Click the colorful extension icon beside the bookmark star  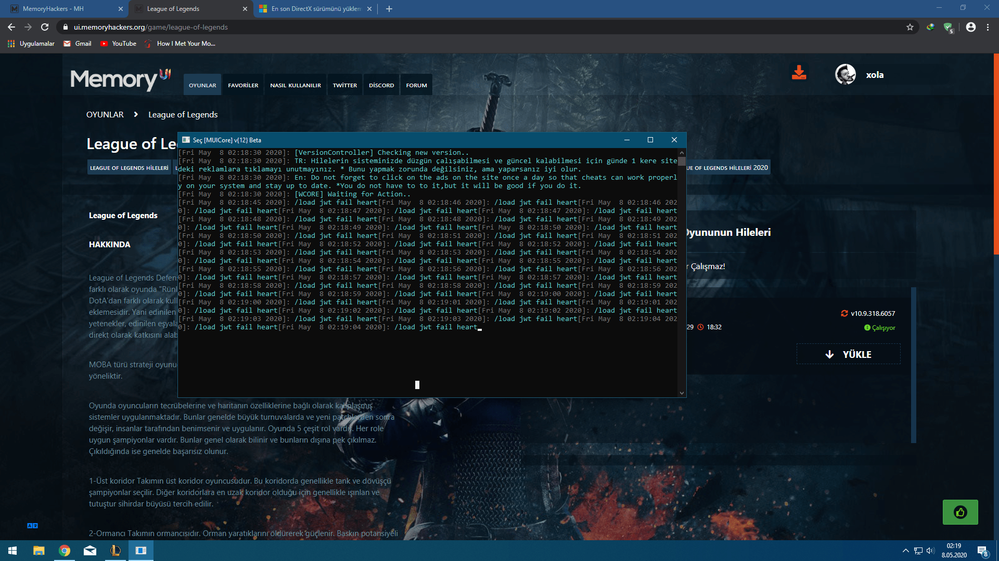coord(930,27)
